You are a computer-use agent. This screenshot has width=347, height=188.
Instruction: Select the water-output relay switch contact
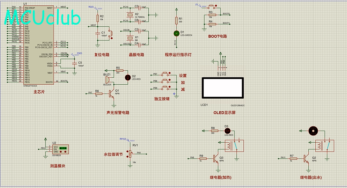[x=328, y=145]
